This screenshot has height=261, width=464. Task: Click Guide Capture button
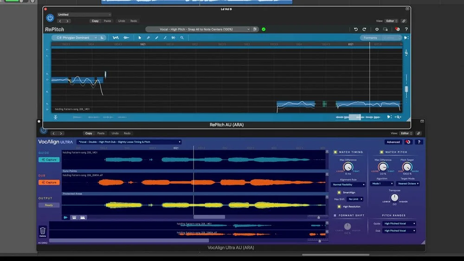pyautogui.click(x=49, y=159)
